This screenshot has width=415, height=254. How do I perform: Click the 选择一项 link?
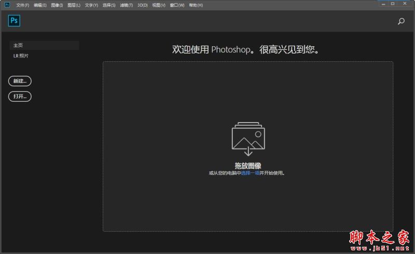(250, 173)
